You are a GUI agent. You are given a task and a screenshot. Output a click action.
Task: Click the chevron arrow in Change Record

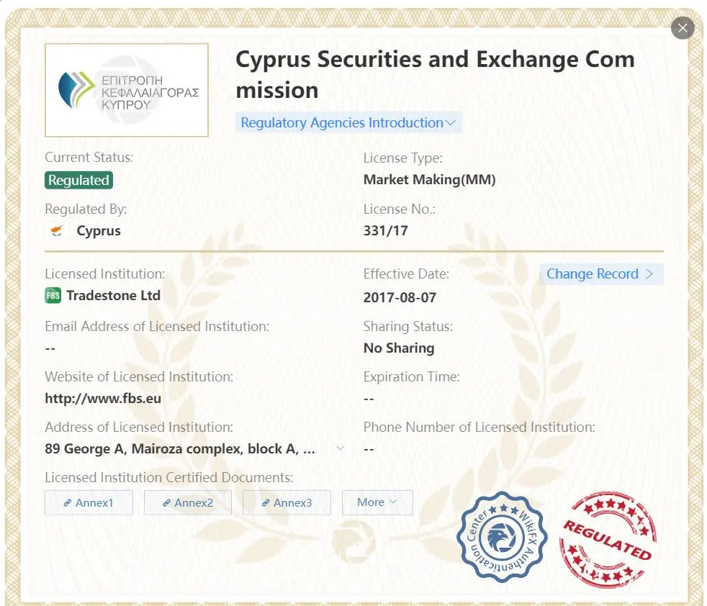click(x=649, y=273)
